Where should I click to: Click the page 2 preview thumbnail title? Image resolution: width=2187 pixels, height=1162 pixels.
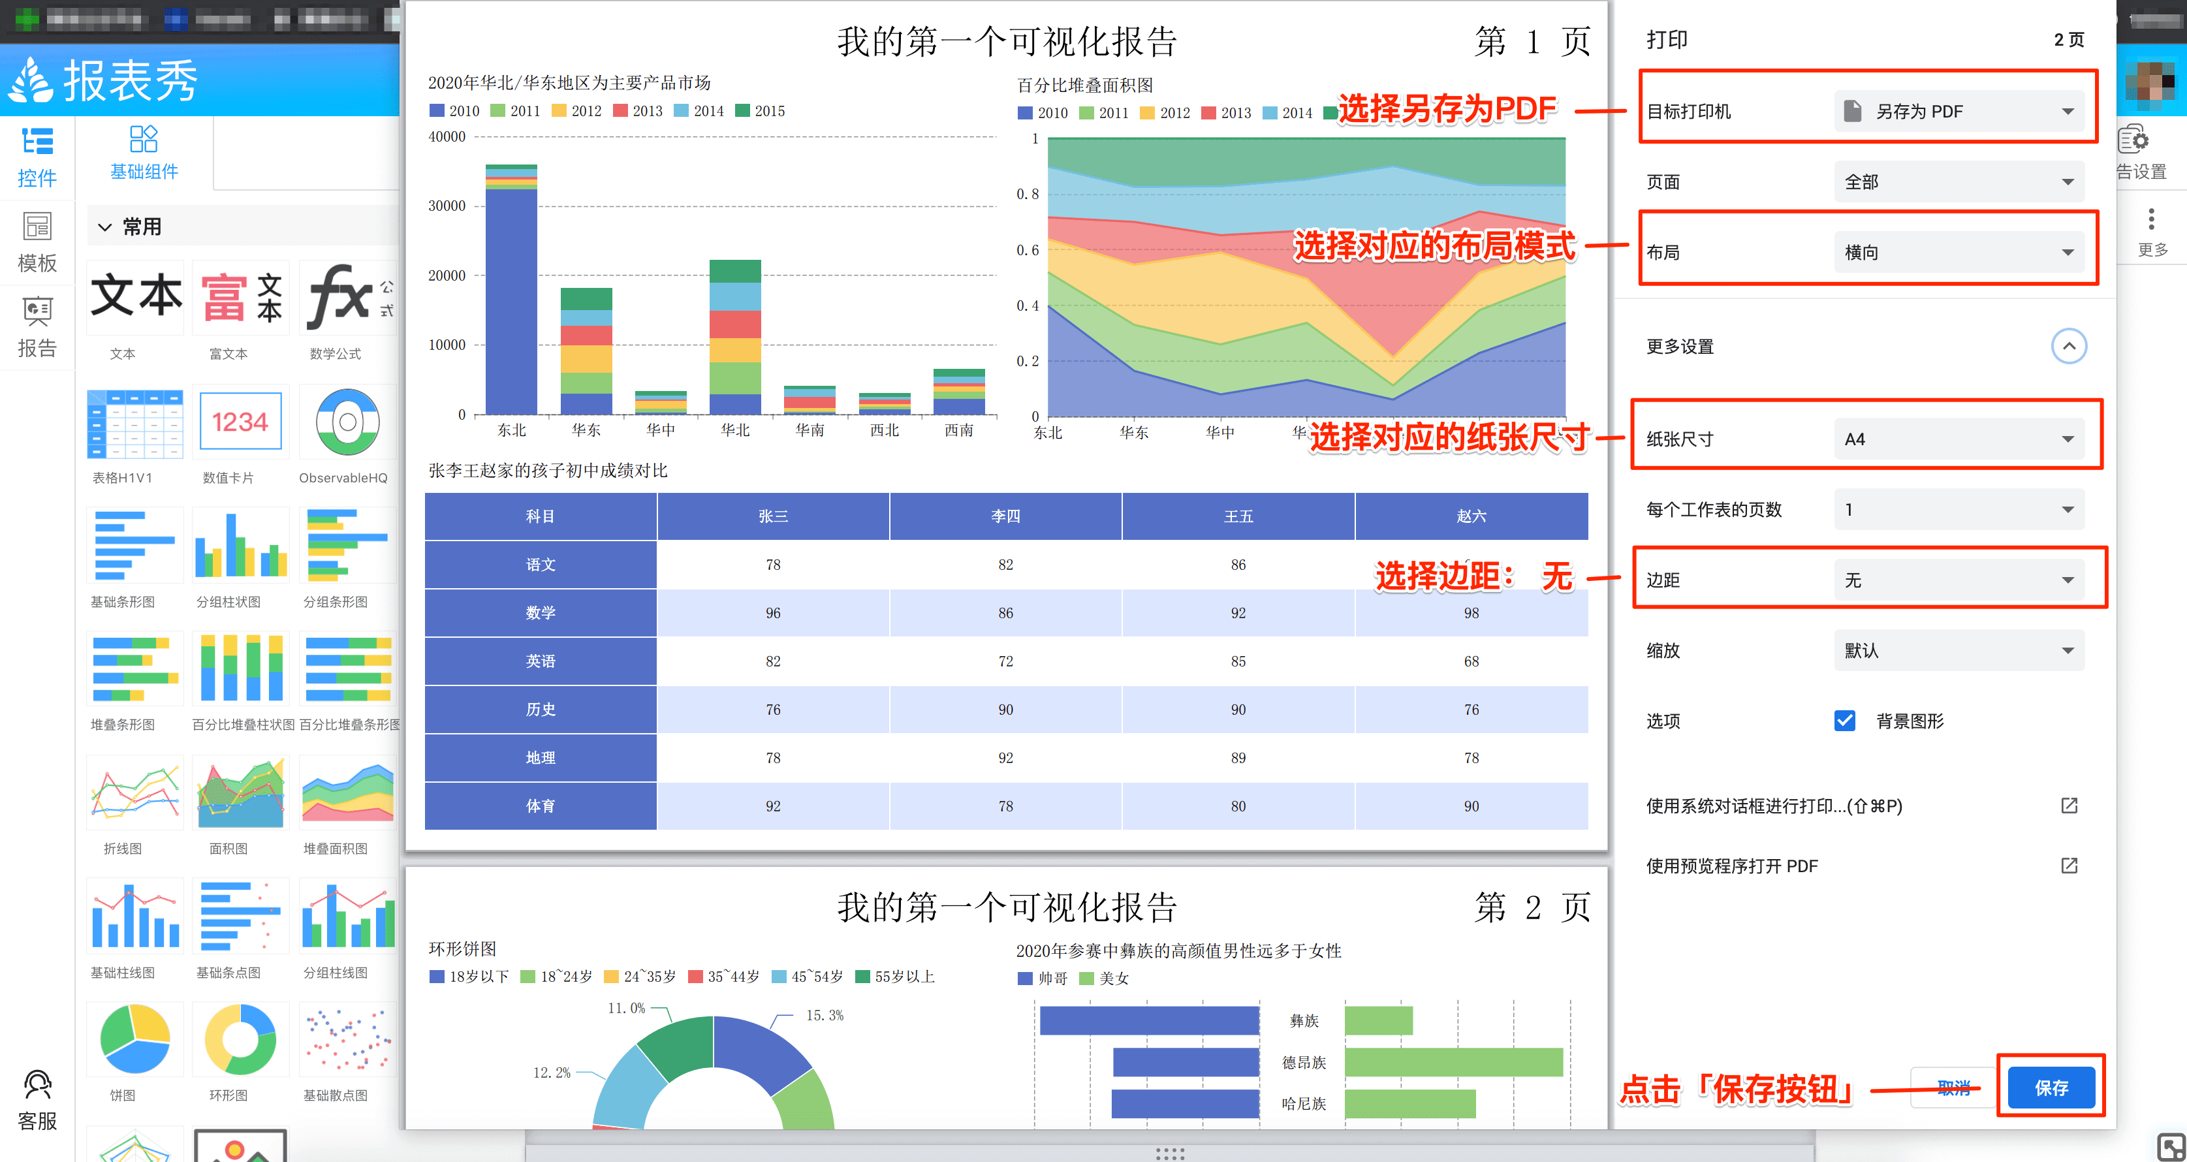pos(1007,907)
